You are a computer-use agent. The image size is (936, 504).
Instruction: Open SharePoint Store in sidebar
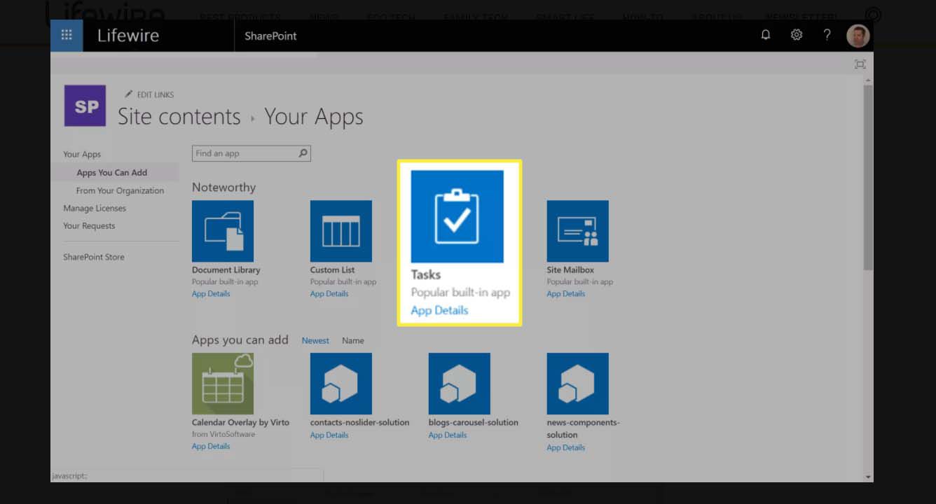tap(94, 257)
